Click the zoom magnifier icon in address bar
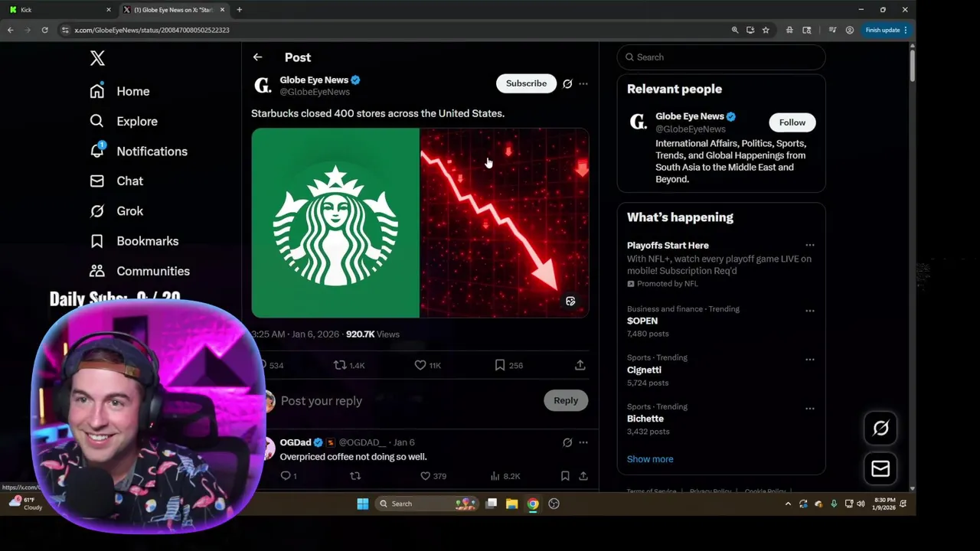 coord(735,30)
